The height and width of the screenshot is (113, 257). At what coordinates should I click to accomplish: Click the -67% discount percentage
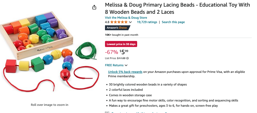(x=112, y=52)
